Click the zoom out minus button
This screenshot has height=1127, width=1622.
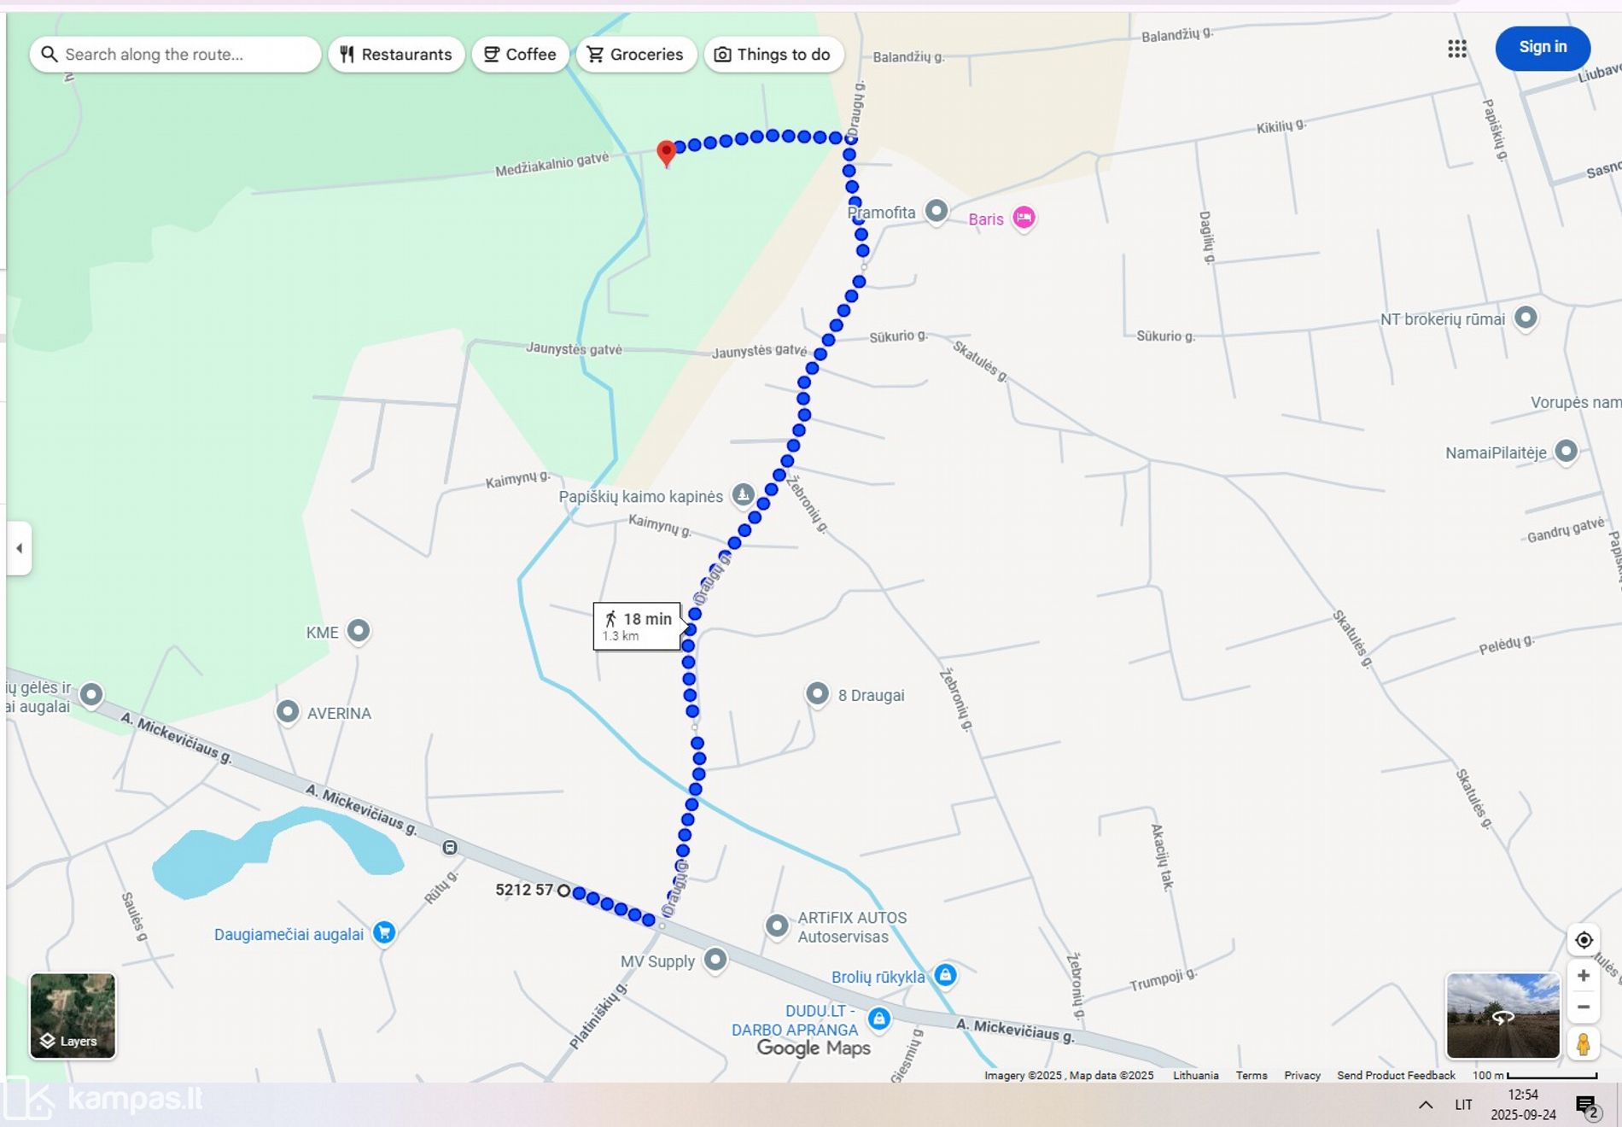1584,1007
